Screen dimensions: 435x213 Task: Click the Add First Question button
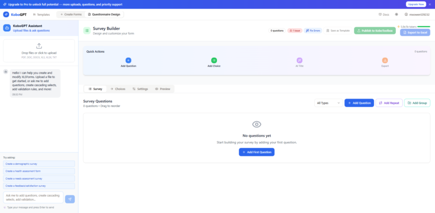pyautogui.click(x=257, y=152)
